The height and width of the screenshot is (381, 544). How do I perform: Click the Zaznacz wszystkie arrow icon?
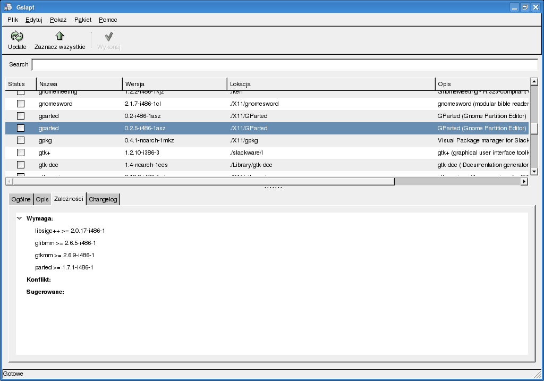(59, 36)
